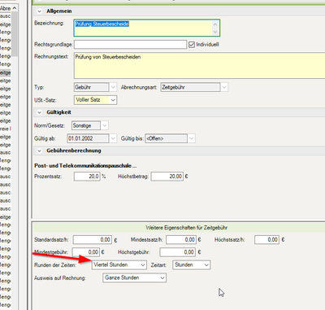This screenshot has height=310, width=325.
Task: Open the Abrechnungsart dropdown showing Zeitgebühr
Action: click(224, 87)
